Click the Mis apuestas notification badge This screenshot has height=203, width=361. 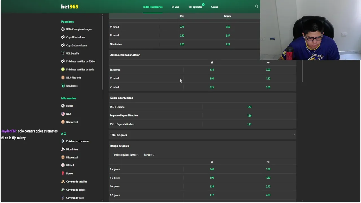click(x=203, y=5)
